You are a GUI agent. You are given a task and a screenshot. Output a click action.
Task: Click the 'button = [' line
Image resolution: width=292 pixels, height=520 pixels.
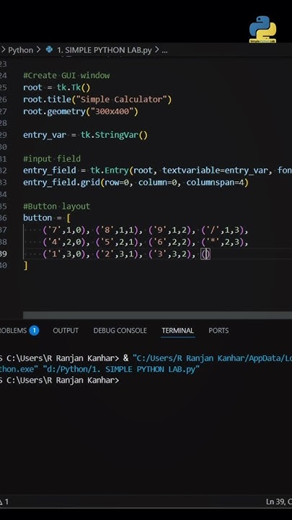pyautogui.click(x=47, y=218)
